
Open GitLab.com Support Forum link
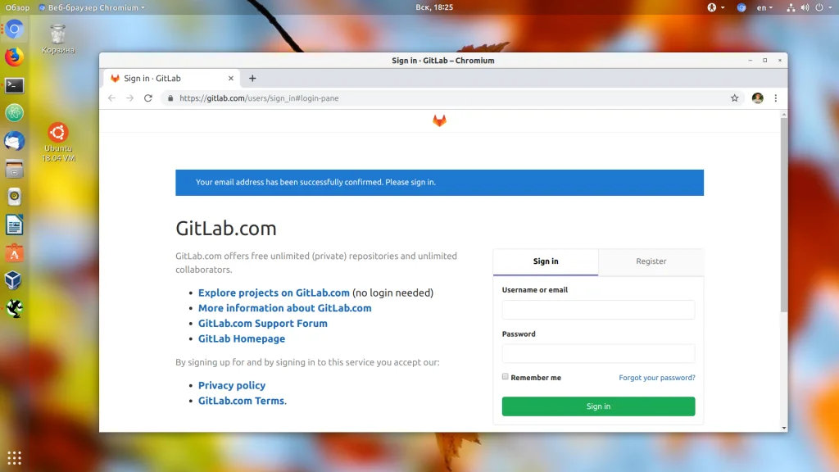coord(263,323)
